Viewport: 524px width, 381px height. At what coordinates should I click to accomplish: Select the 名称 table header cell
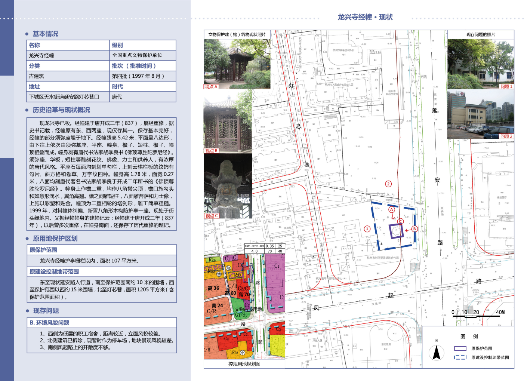pyautogui.click(x=68, y=45)
